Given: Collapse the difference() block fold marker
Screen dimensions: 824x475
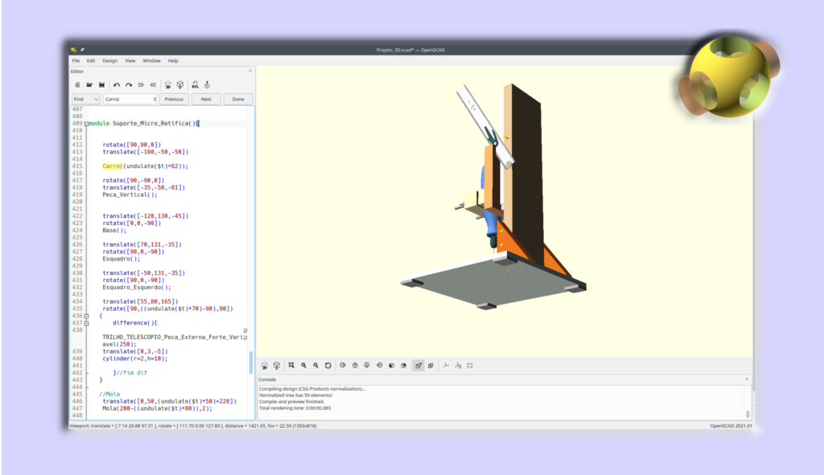Looking at the screenshot, I should tap(86, 323).
